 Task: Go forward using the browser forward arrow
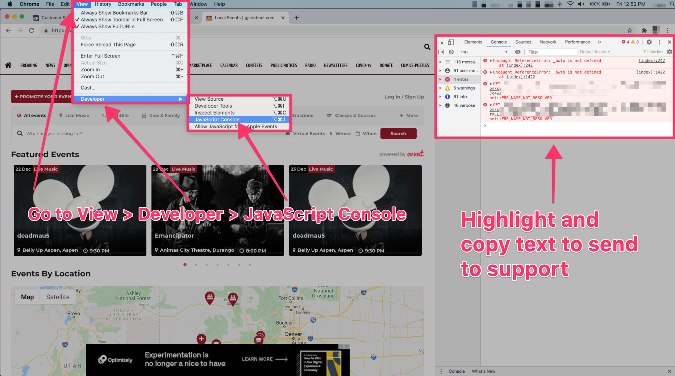tap(20, 30)
